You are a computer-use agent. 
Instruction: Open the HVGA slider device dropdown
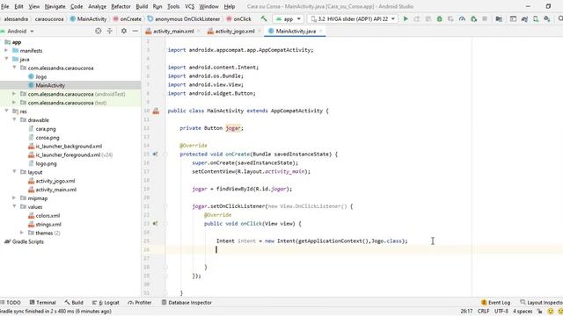click(353, 18)
